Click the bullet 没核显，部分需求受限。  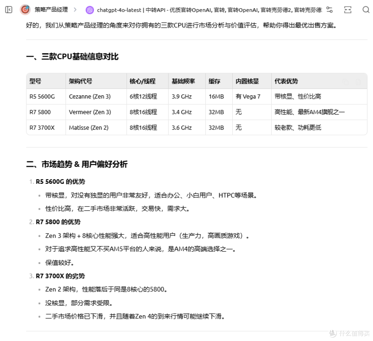pyautogui.click(x=79, y=303)
